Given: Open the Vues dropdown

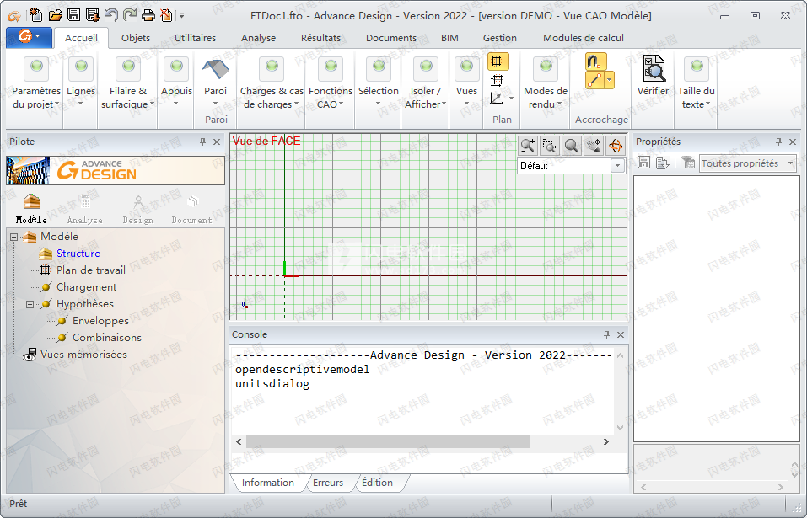Looking at the screenshot, I should click(466, 83).
